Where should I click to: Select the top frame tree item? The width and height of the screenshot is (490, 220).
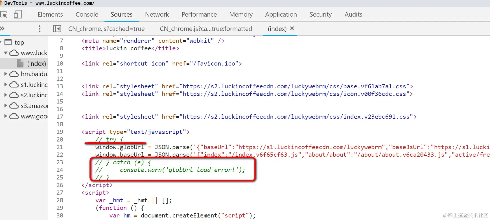(19, 42)
